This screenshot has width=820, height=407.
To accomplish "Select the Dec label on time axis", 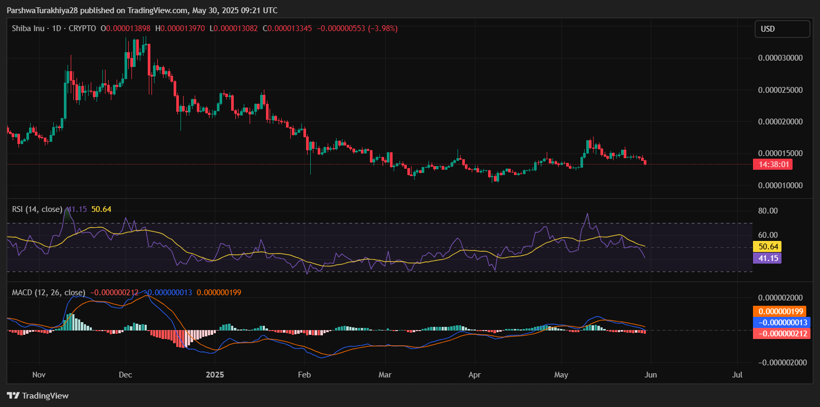I will click(x=125, y=375).
